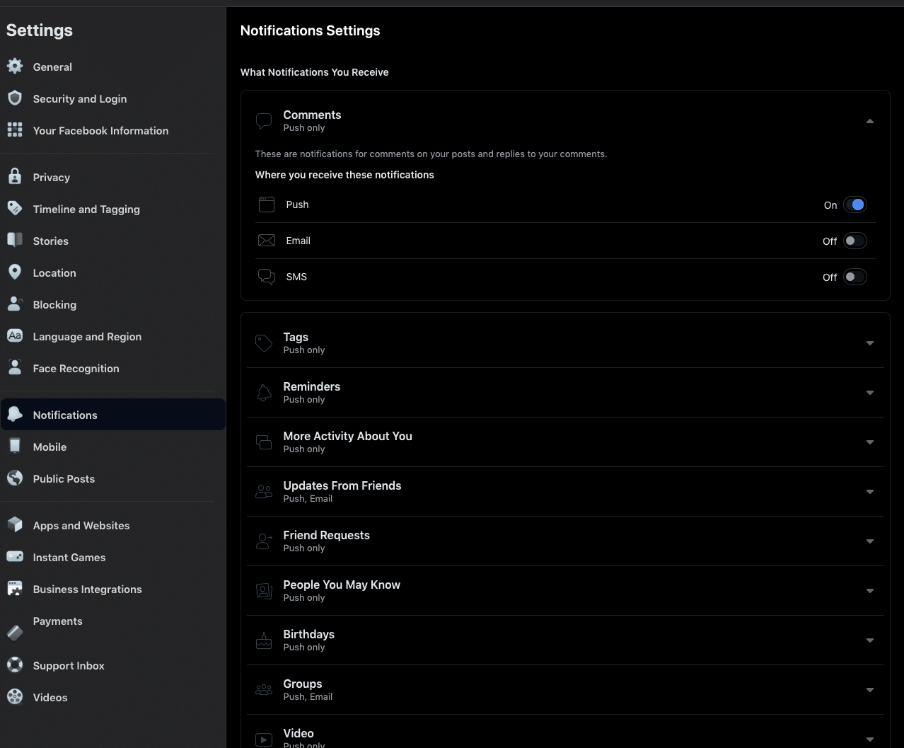Click the Security and Login shield icon

15,98
